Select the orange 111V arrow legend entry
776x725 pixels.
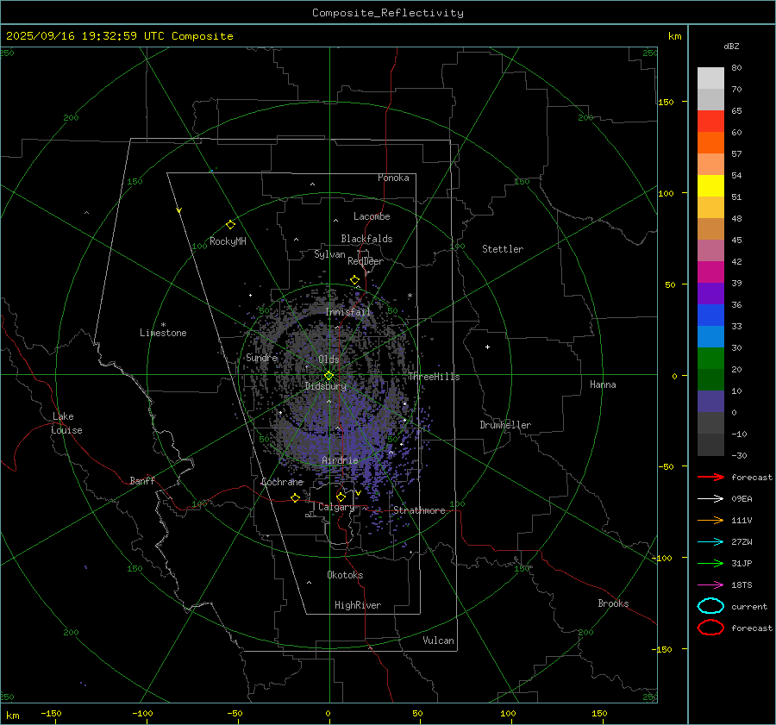click(710, 520)
